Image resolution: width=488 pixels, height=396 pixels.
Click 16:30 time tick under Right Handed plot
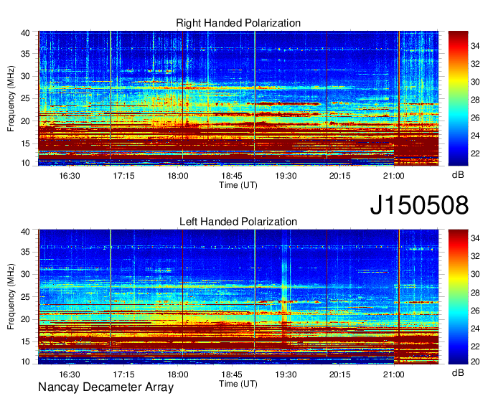click(x=70, y=176)
